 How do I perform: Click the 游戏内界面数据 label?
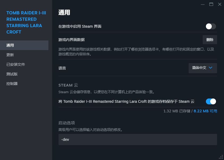coord(71,40)
